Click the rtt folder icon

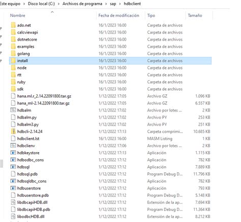[x=13, y=75]
